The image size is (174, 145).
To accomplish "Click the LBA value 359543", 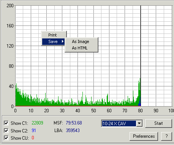I will [73, 131].
